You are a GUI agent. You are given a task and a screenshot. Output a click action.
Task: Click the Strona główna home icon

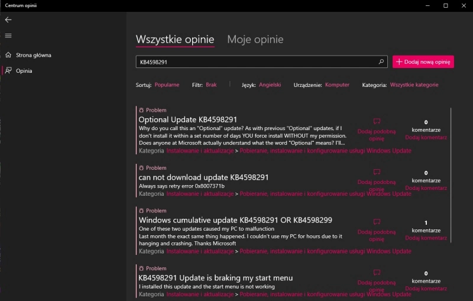click(x=8, y=55)
